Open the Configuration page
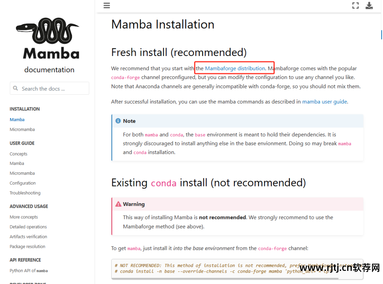 point(23,183)
